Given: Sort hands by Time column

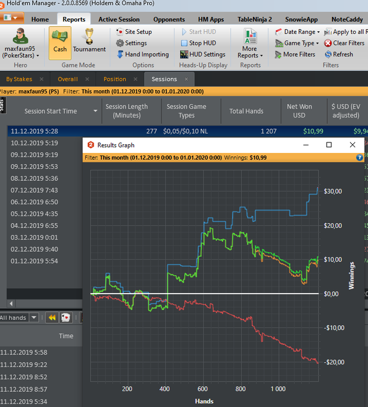Looking at the screenshot, I should (x=66, y=336).
